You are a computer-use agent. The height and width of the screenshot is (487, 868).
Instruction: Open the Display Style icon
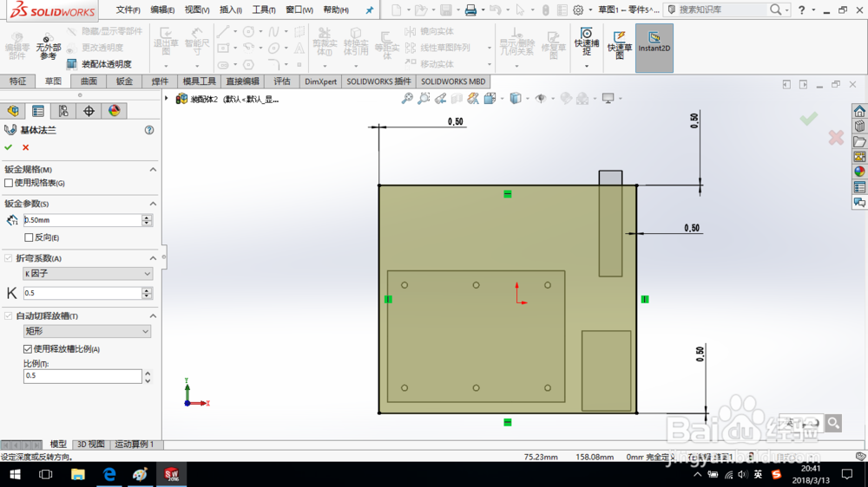pos(516,99)
